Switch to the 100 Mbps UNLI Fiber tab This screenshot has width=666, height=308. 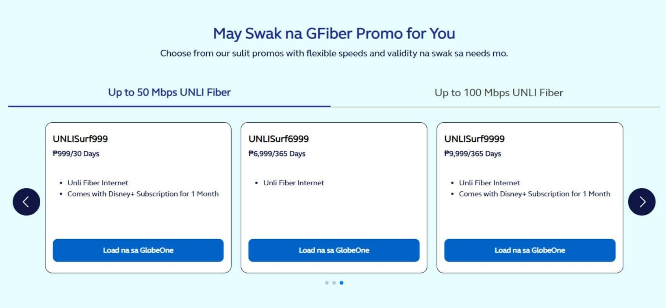pos(499,93)
